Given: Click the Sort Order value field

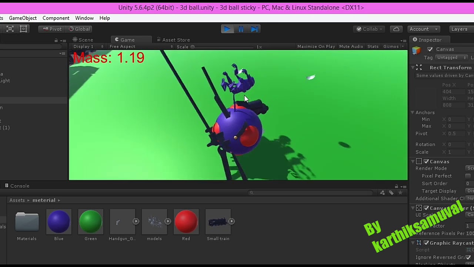Looking at the screenshot, I should (x=470, y=184).
